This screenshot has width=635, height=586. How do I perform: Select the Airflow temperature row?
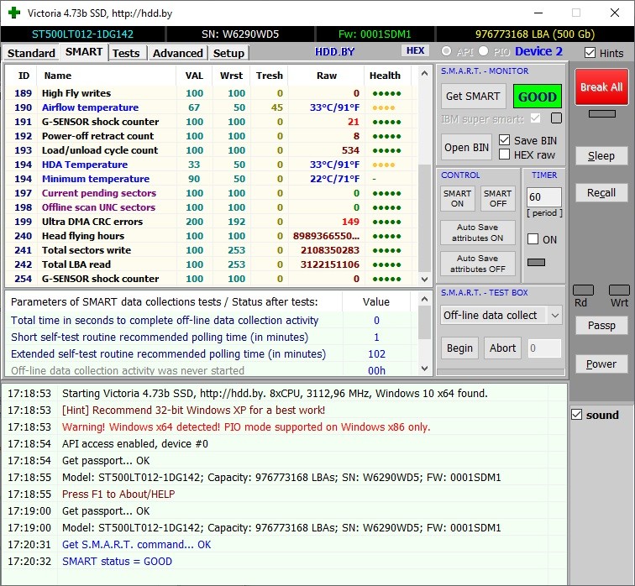[211, 107]
